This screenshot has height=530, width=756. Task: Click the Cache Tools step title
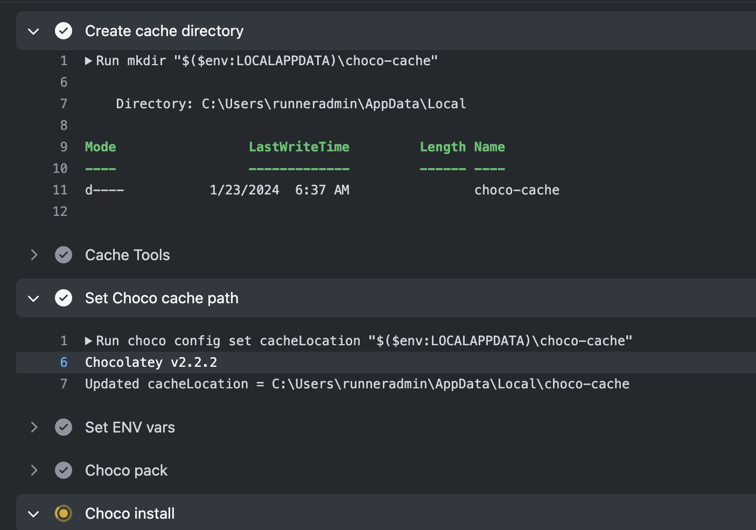pos(128,255)
